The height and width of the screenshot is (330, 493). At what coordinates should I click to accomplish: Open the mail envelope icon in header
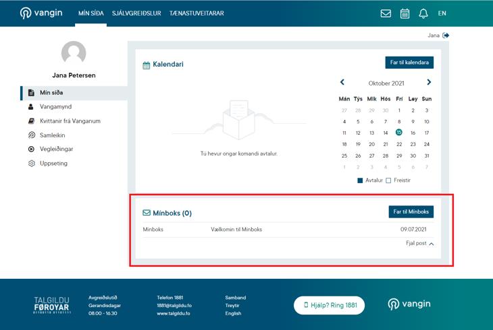click(386, 13)
